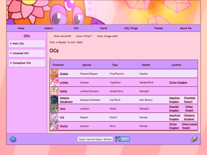
Task: Open the Vera character link
Action: pos(62,109)
